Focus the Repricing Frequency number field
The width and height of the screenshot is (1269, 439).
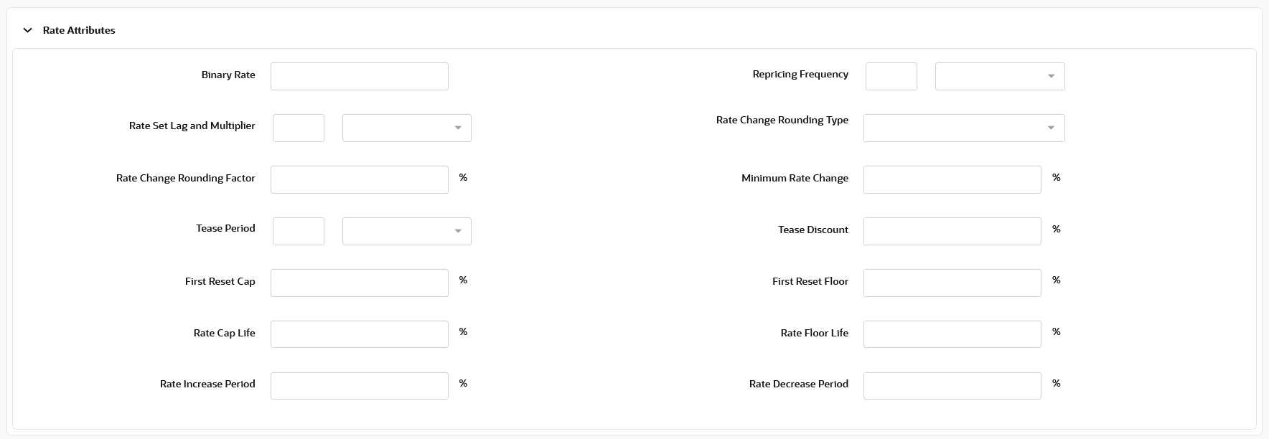click(891, 77)
